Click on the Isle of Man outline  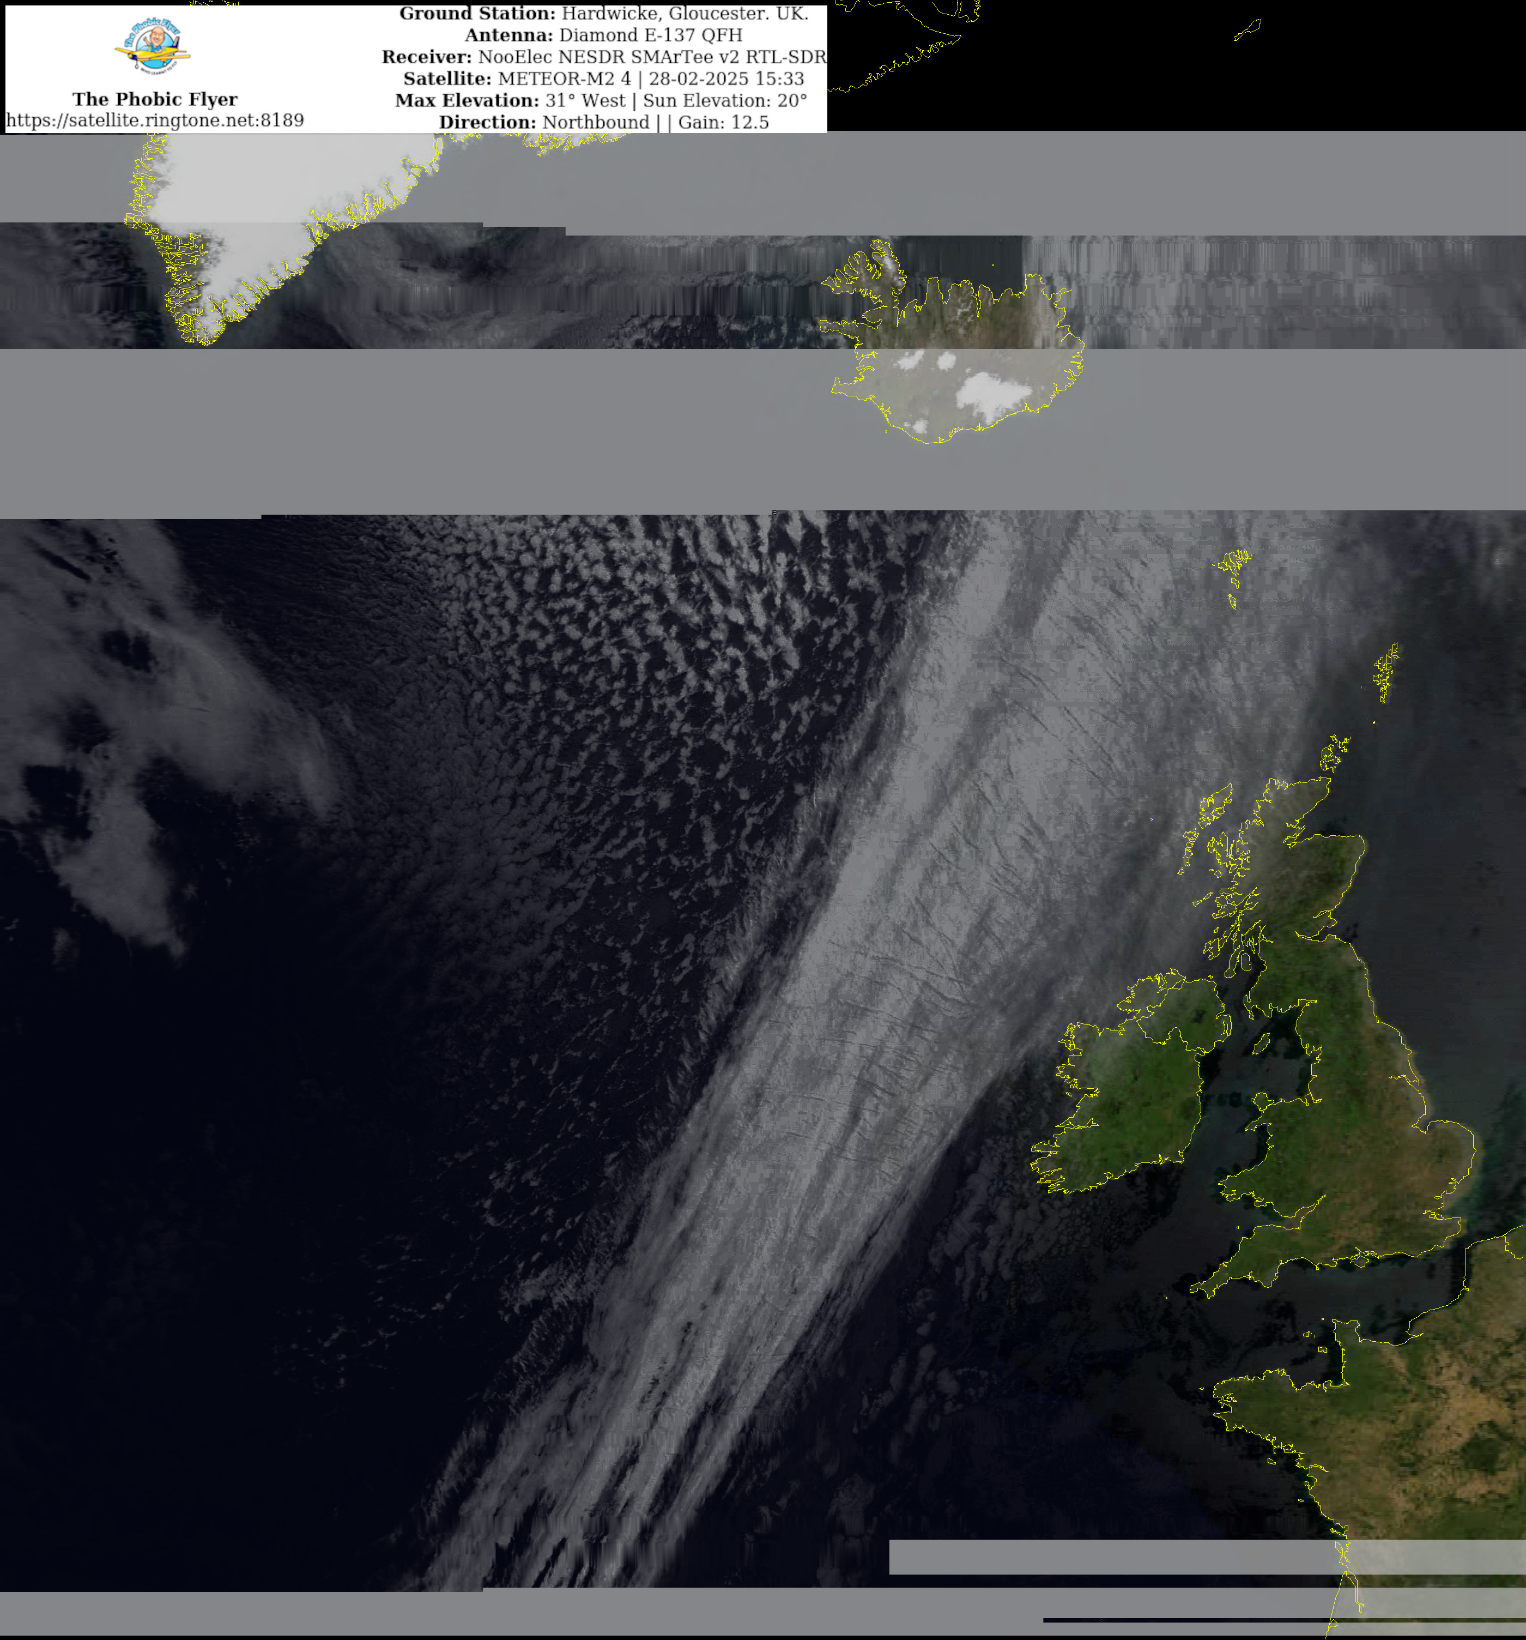[1261, 1045]
